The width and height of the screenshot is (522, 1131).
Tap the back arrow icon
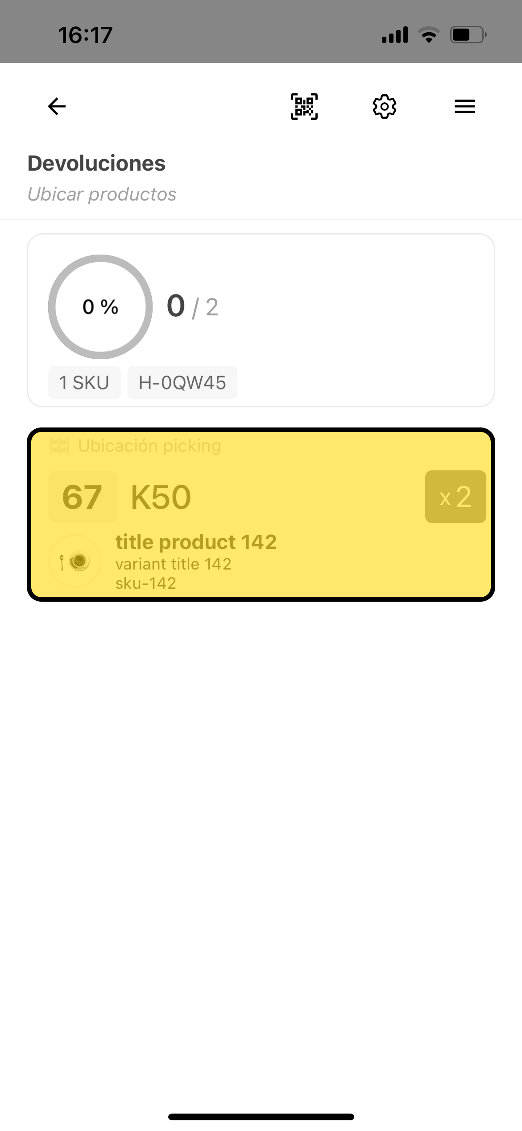click(x=57, y=106)
